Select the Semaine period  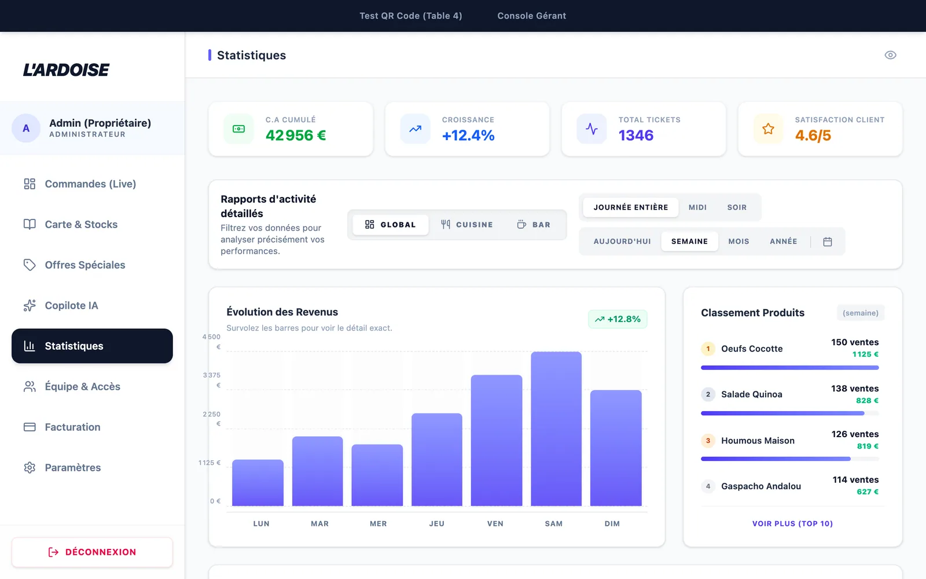(689, 241)
